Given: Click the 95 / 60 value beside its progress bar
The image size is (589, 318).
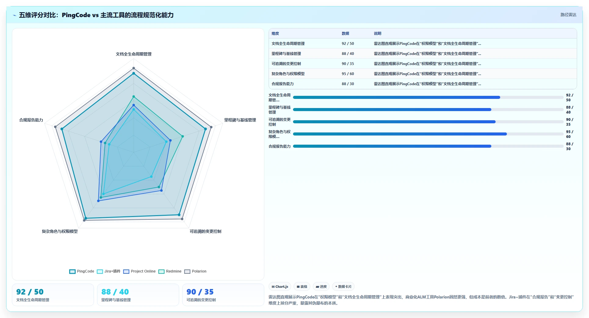Looking at the screenshot, I should tap(569, 134).
